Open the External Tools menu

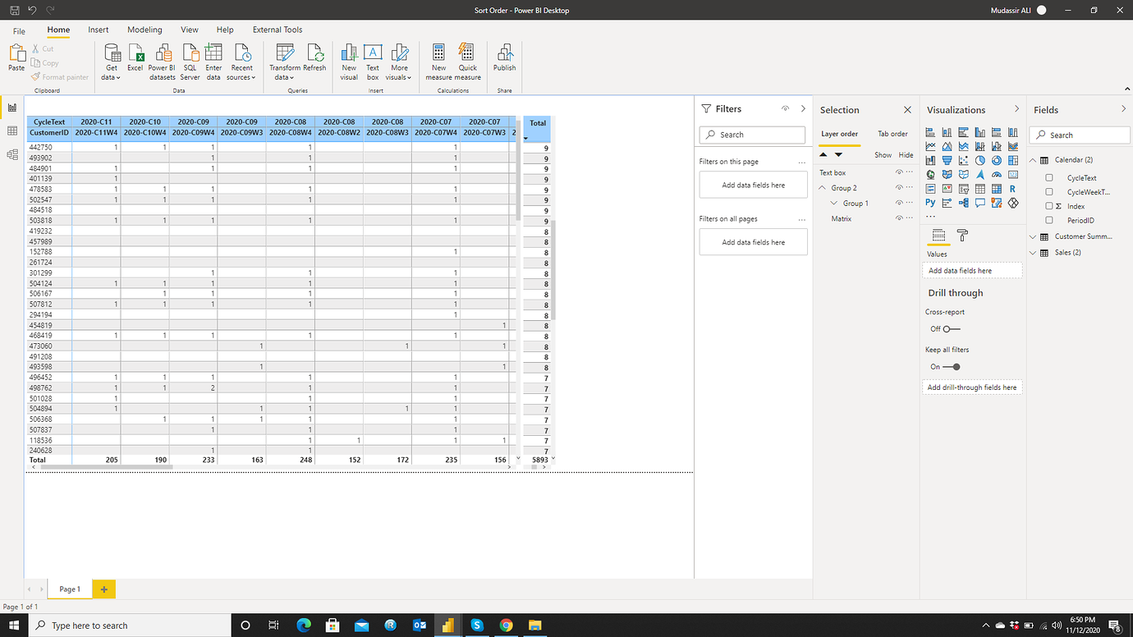(277, 30)
